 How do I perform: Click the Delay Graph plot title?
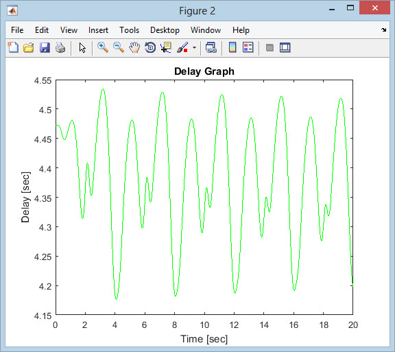coord(204,71)
